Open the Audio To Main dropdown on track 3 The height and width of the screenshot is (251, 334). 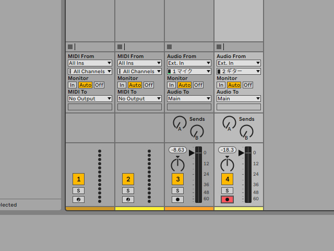tap(189, 98)
